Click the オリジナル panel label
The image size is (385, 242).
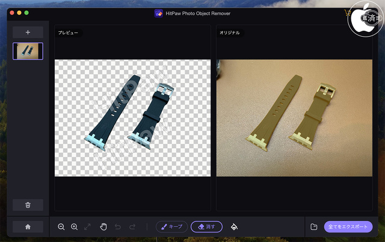coord(230,33)
